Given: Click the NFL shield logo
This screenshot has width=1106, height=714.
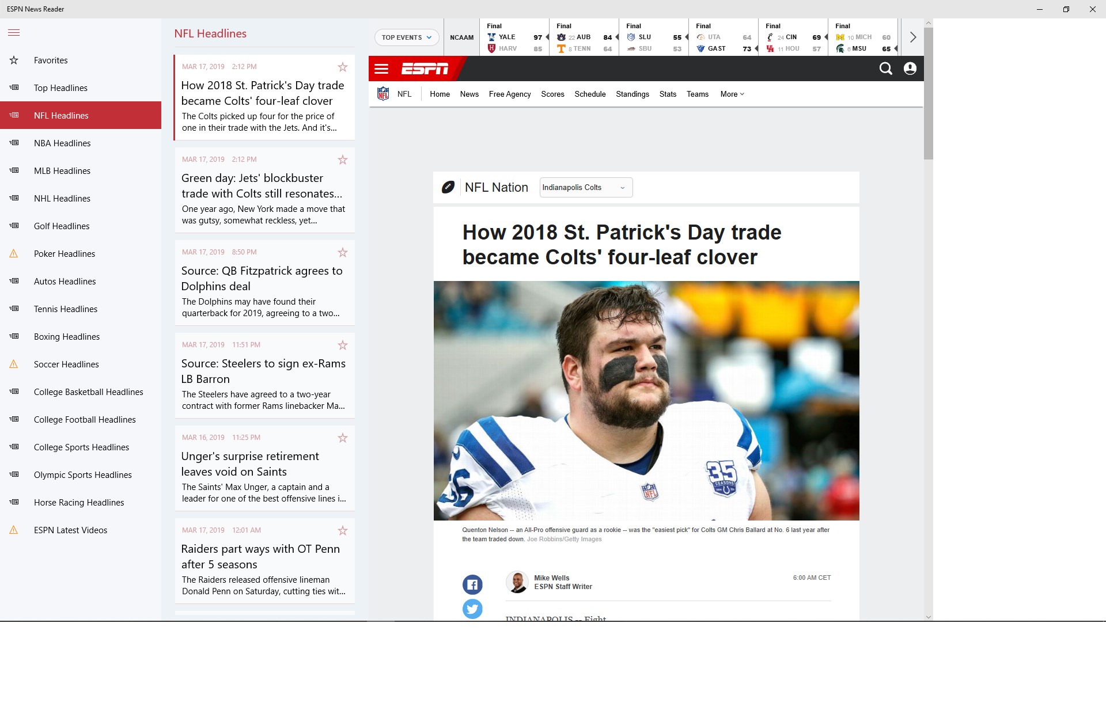Looking at the screenshot, I should [383, 94].
